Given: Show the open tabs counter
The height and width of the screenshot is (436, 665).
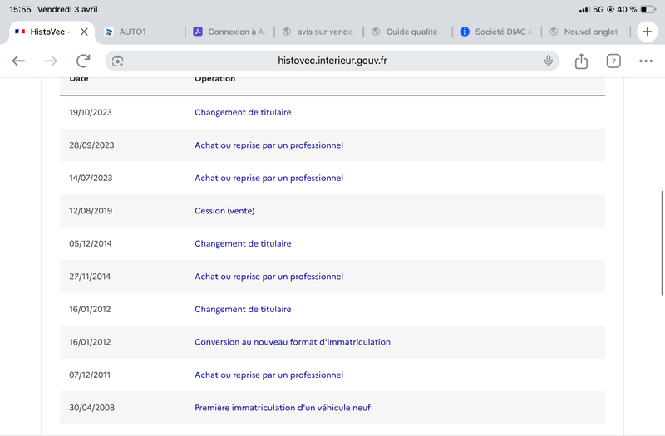Looking at the screenshot, I should [x=613, y=61].
